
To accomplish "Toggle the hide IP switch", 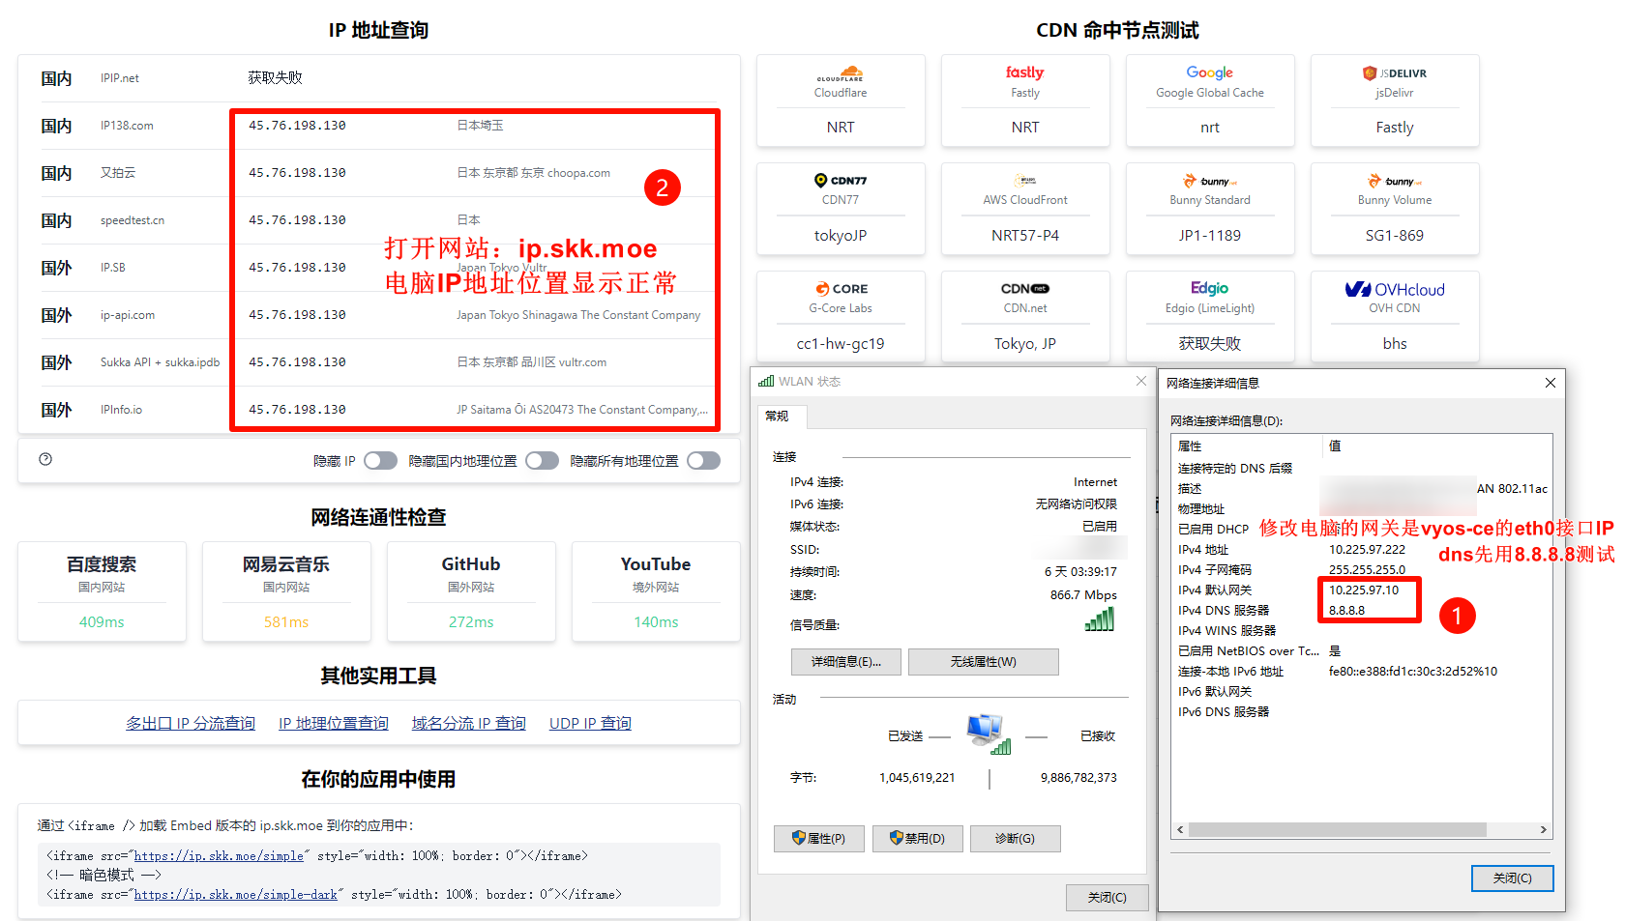I will coord(380,461).
